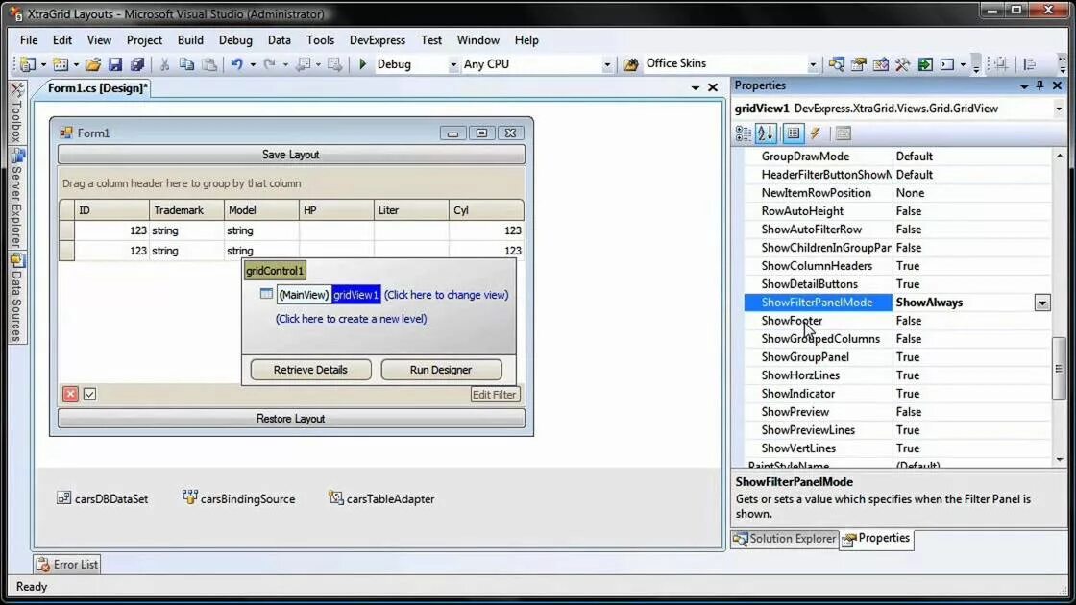
Task: Open the Server Explorer side tab
Action: coord(17,199)
